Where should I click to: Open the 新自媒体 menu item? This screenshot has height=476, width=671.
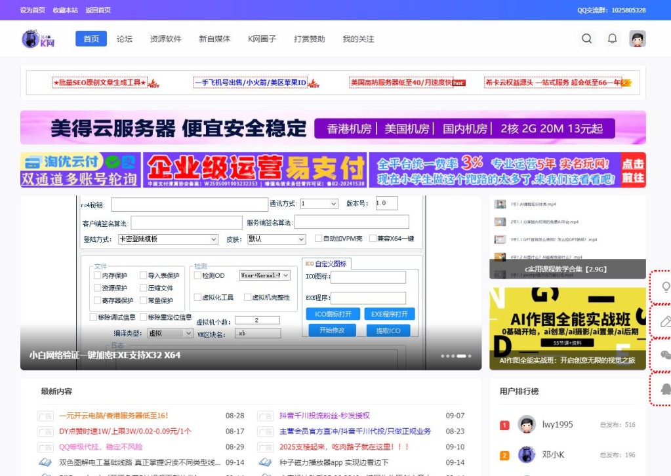coord(214,39)
